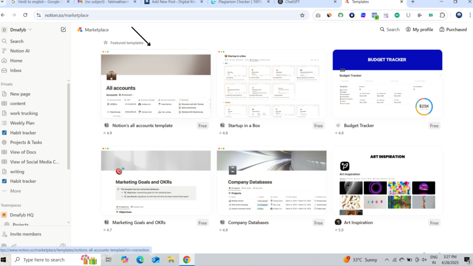Open My profile in marketplace header
Screen dimensions: 473x266
[x=419, y=30]
